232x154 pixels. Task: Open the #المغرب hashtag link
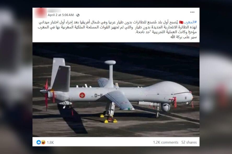(x=190, y=22)
